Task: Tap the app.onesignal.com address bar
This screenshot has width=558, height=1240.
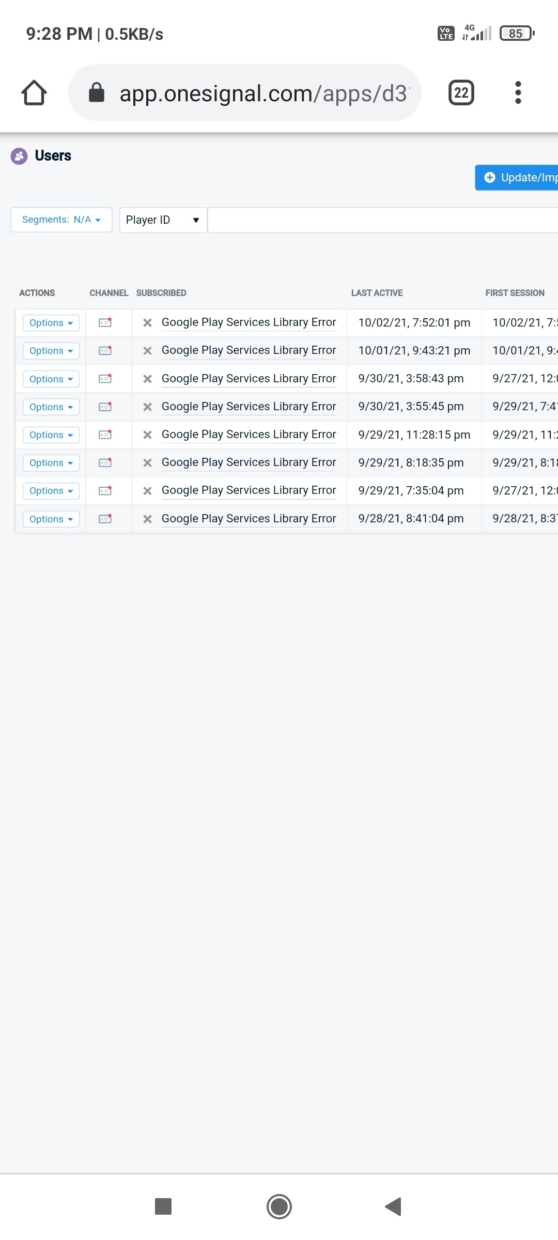Action: [245, 93]
